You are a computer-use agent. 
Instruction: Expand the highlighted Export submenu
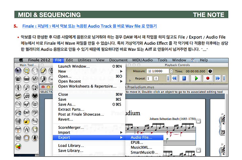point(89,137)
